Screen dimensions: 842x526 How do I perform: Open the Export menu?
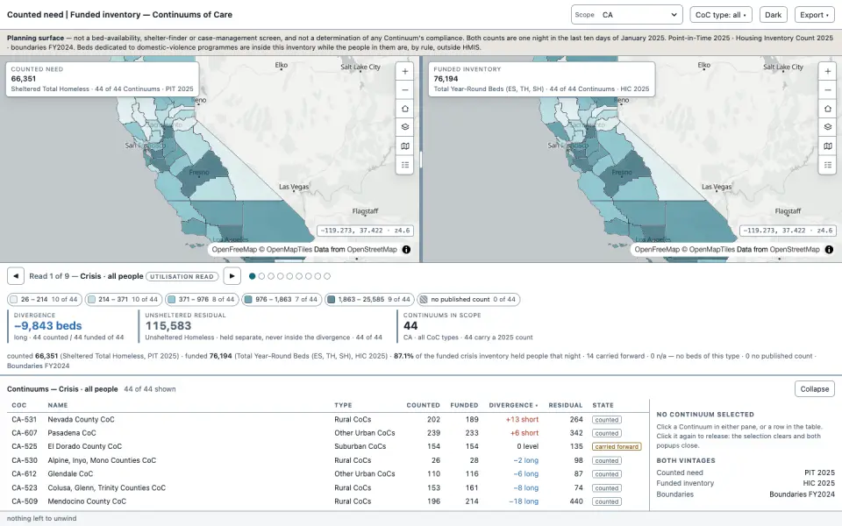click(814, 15)
